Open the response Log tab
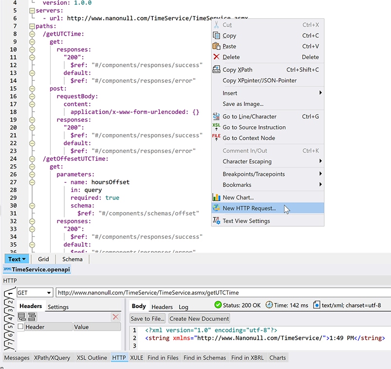This screenshot has height=369, width=391. (183, 307)
